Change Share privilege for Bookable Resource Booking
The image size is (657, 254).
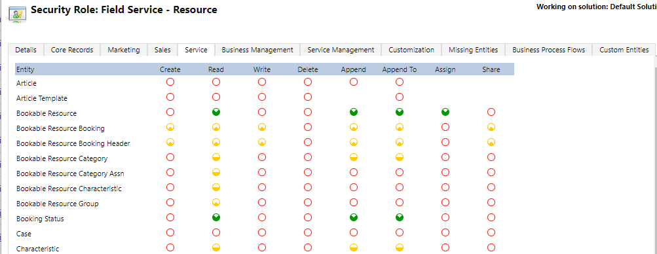tap(491, 127)
